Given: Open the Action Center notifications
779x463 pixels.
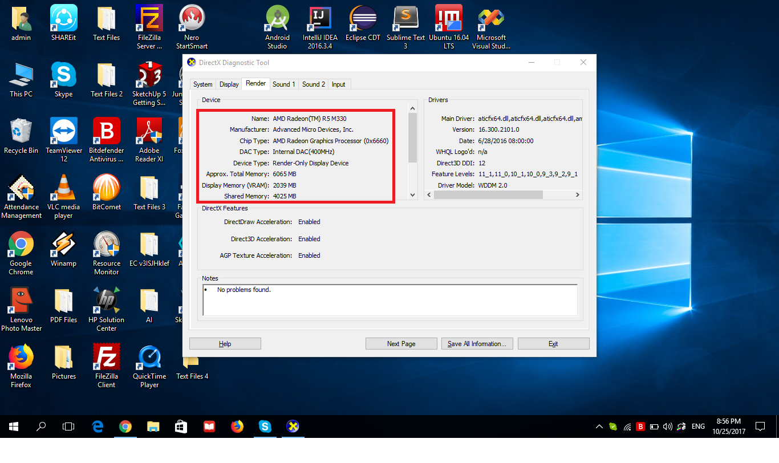Looking at the screenshot, I should coord(760,427).
